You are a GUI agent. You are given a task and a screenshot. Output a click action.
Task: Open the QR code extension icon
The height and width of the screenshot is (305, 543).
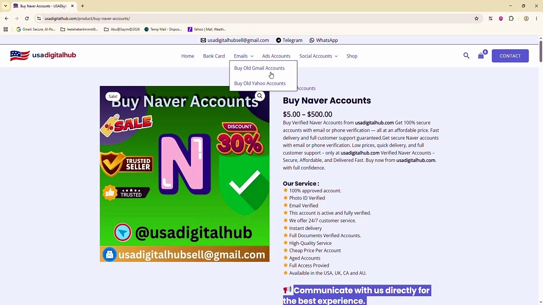[x=491, y=19]
